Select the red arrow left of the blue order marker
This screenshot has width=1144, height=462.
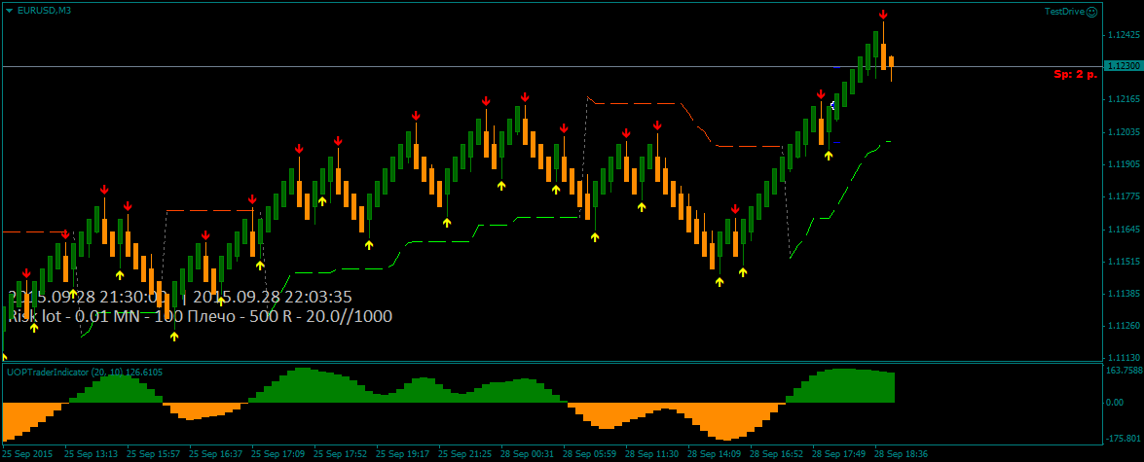click(x=821, y=94)
